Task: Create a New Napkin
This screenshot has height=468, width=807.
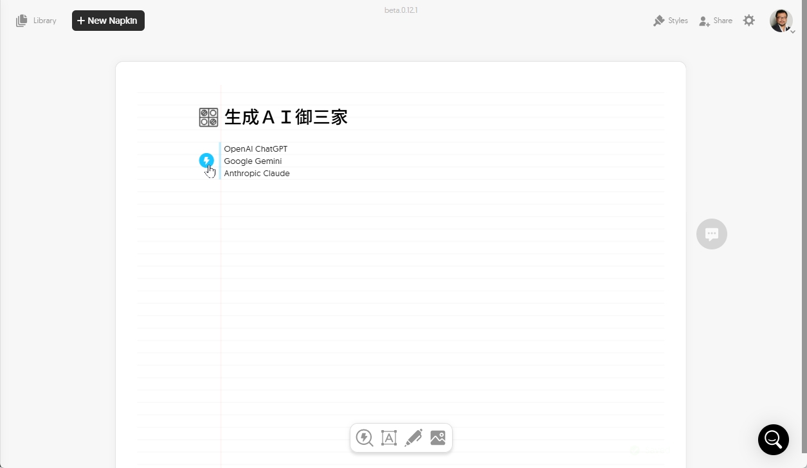Action: (108, 21)
